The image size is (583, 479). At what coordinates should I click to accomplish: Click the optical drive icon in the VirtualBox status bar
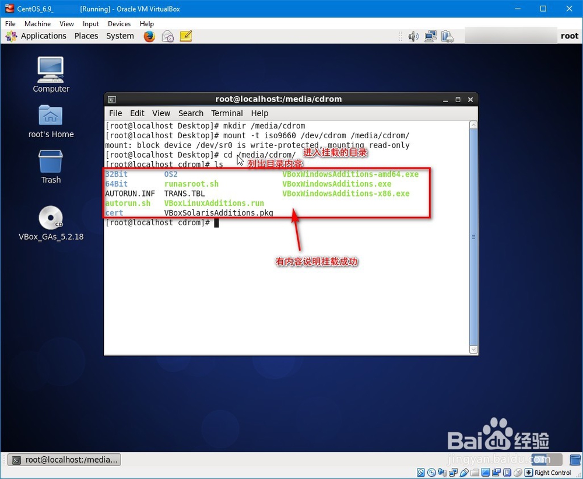(x=431, y=473)
